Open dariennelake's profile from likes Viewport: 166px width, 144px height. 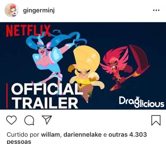coord(82,135)
